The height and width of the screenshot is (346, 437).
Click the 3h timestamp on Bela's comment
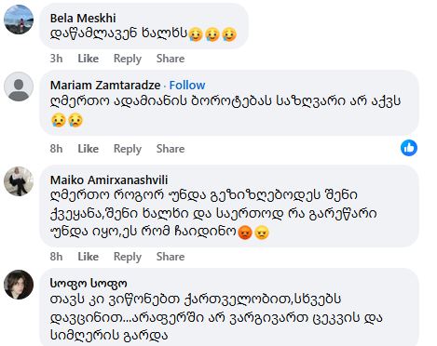pos(56,59)
